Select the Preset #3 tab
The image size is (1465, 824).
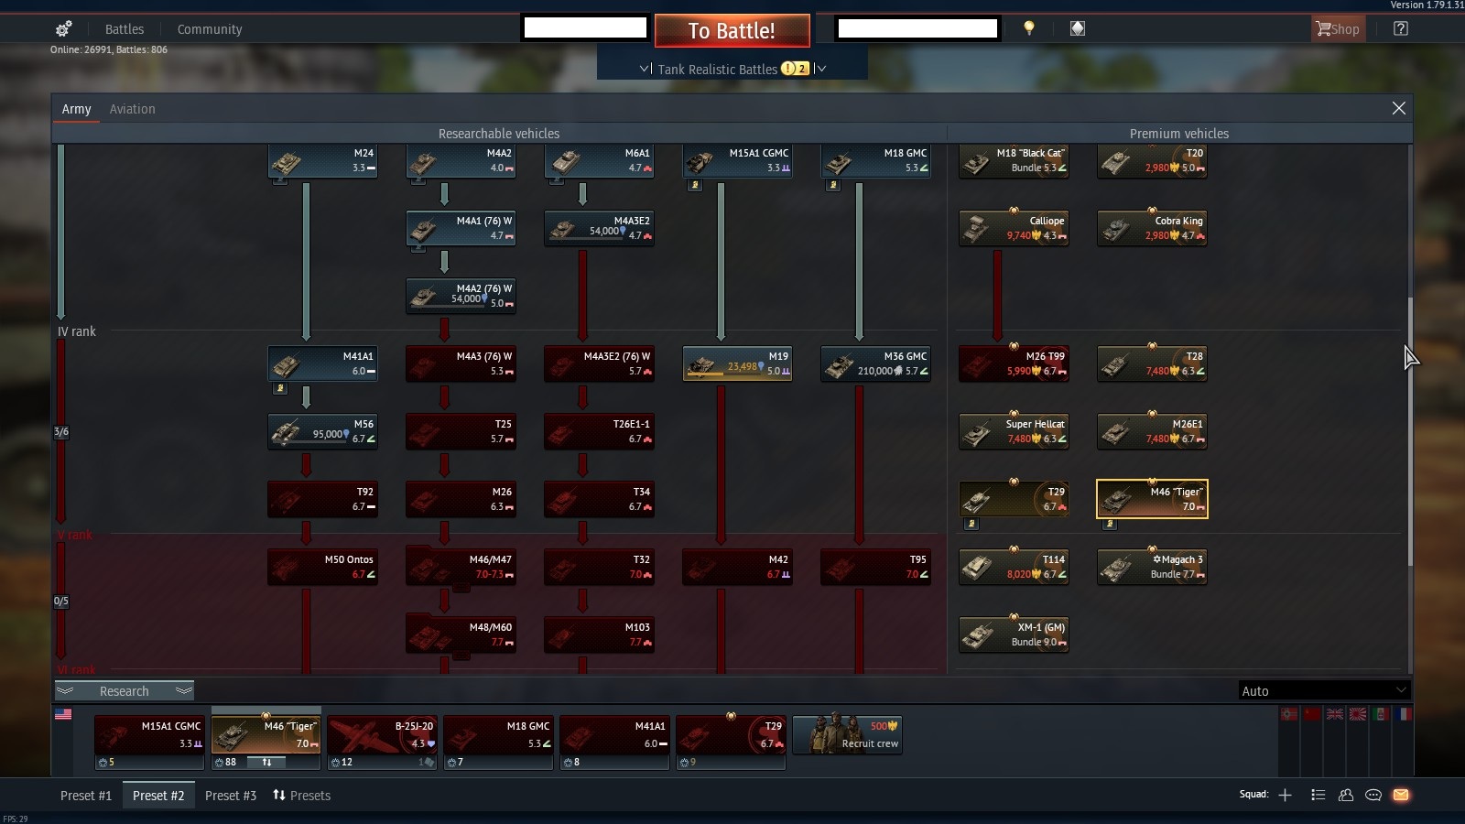(x=231, y=796)
